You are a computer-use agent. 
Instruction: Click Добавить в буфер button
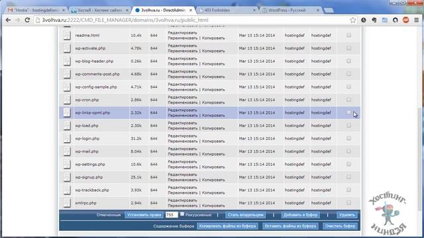click(300, 215)
